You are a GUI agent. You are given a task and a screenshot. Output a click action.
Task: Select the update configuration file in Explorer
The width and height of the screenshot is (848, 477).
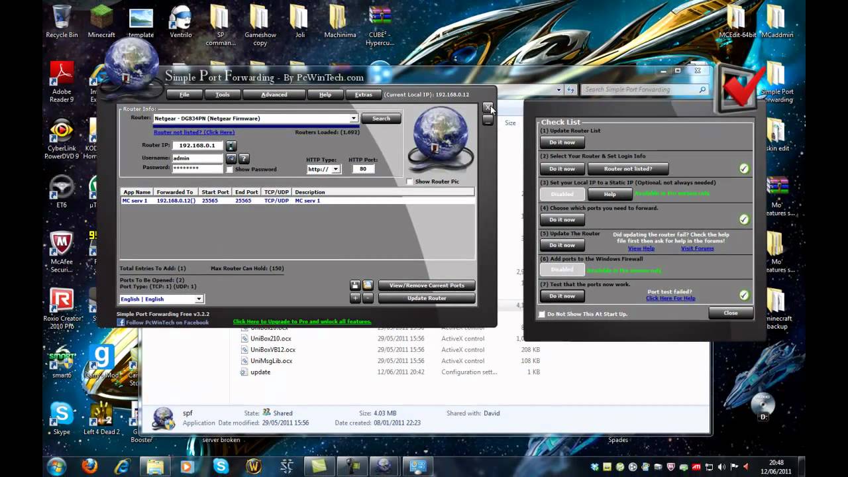pos(260,372)
